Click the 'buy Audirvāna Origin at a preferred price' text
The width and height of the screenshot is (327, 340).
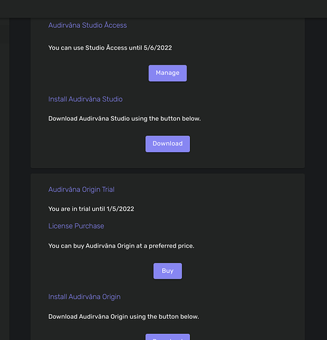pos(134,246)
